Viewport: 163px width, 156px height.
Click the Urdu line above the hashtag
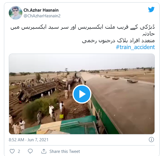(x=118, y=41)
